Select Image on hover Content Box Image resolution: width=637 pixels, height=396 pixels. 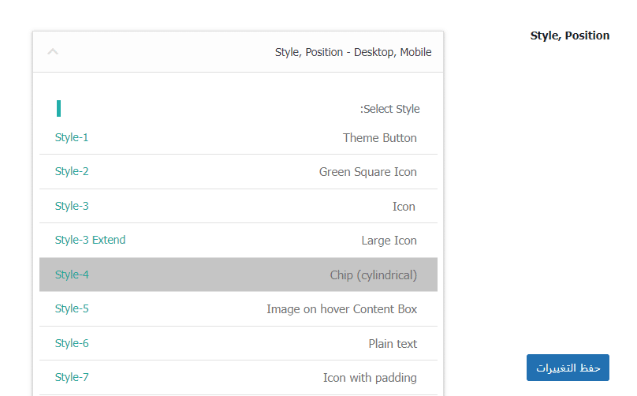point(341,309)
